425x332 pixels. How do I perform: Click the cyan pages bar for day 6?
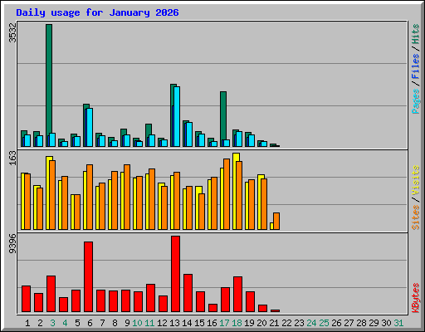90,127
